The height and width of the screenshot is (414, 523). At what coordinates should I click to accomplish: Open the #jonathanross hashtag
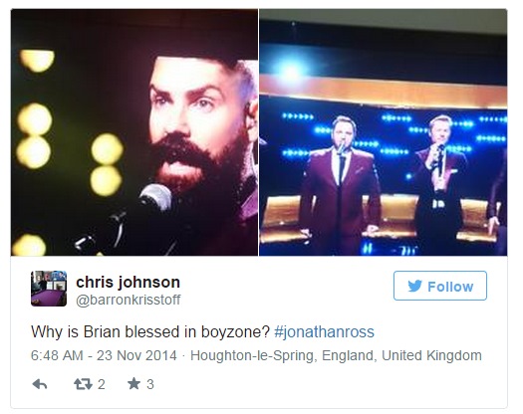(324, 332)
